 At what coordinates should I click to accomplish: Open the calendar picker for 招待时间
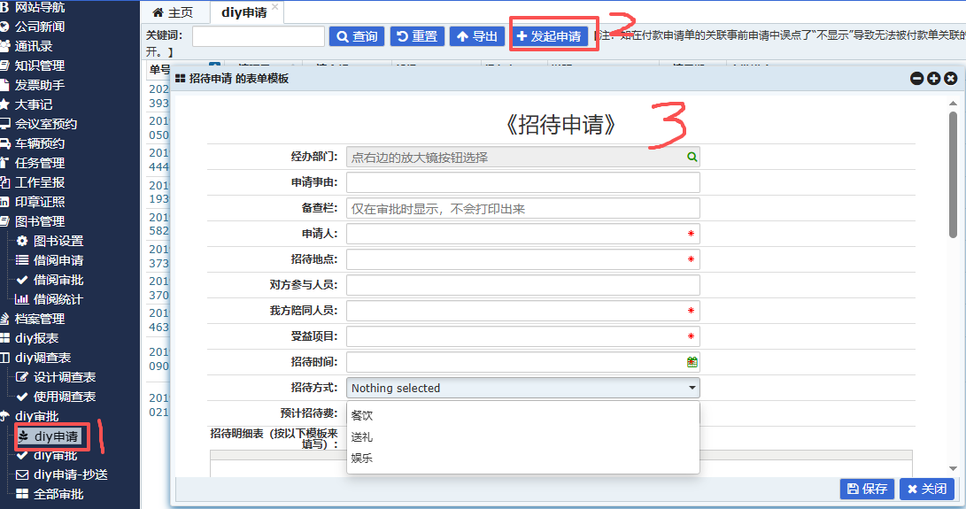[692, 362]
